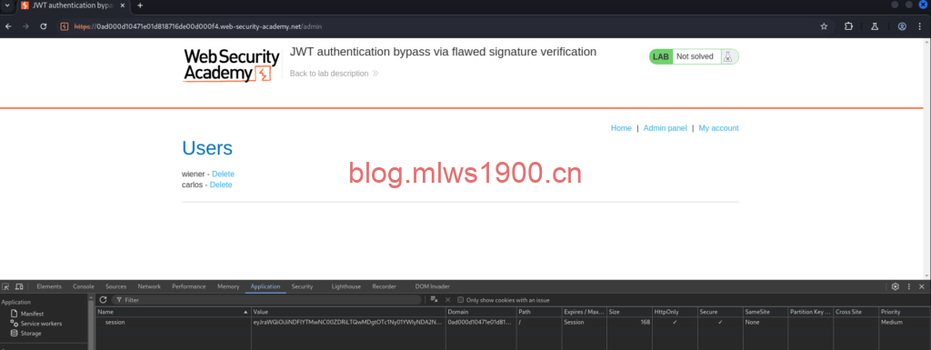Open the Admin panel link
This screenshot has height=350, width=931.
coord(665,128)
